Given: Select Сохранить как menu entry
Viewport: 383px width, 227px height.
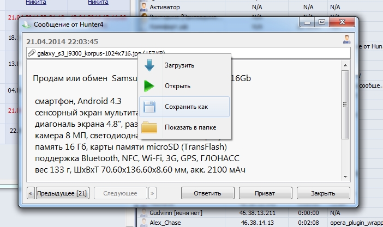Looking at the screenshot, I should coord(187,107).
